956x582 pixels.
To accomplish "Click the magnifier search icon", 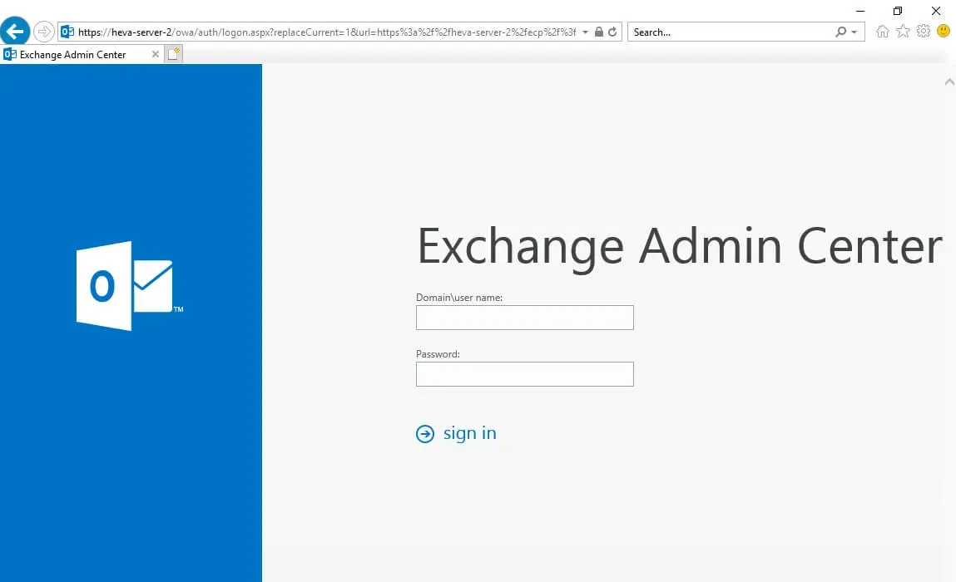I will point(841,32).
